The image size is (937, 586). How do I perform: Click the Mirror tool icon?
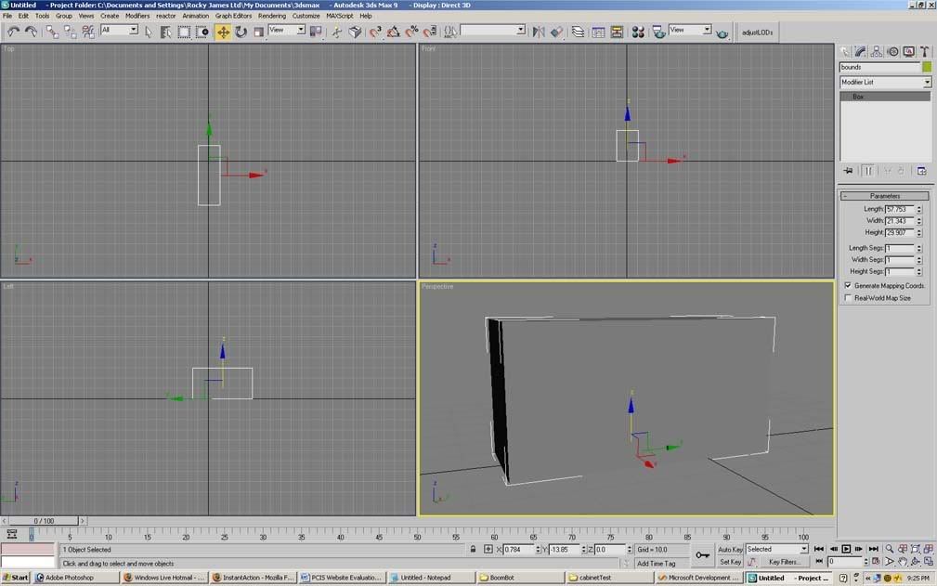(x=539, y=32)
